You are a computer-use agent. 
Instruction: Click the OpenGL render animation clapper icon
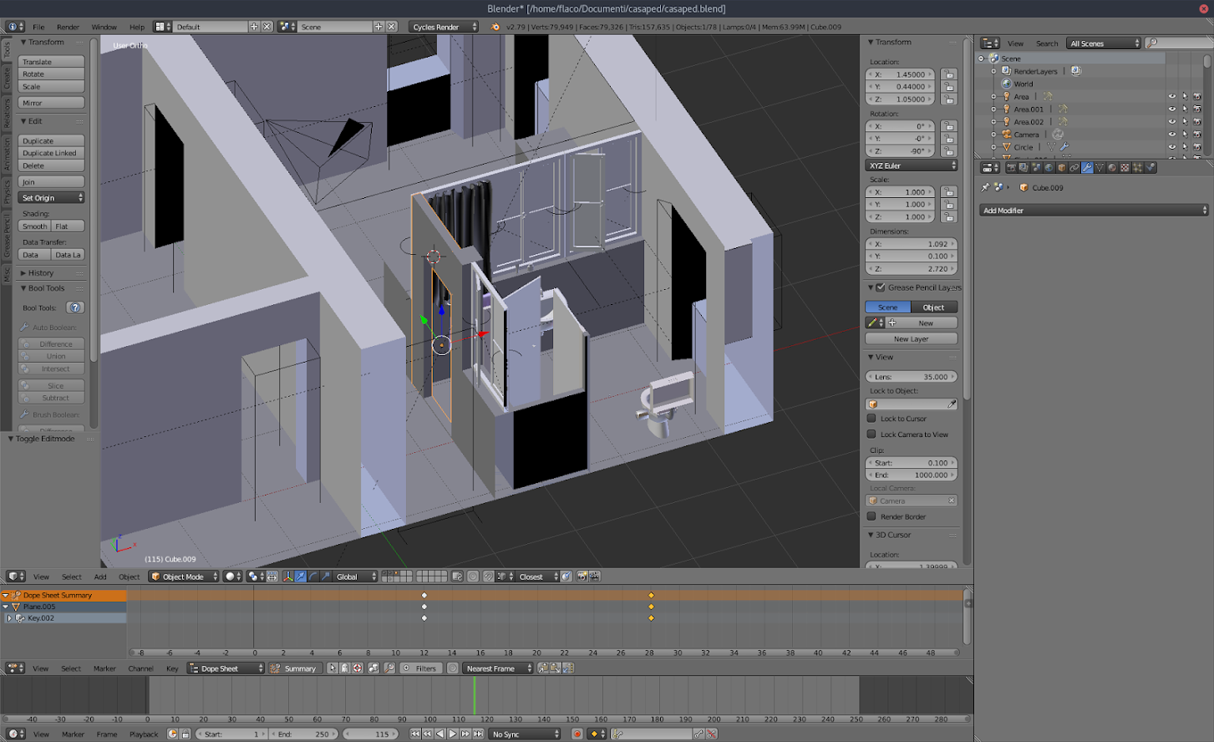pyautogui.click(x=594, y=577)
